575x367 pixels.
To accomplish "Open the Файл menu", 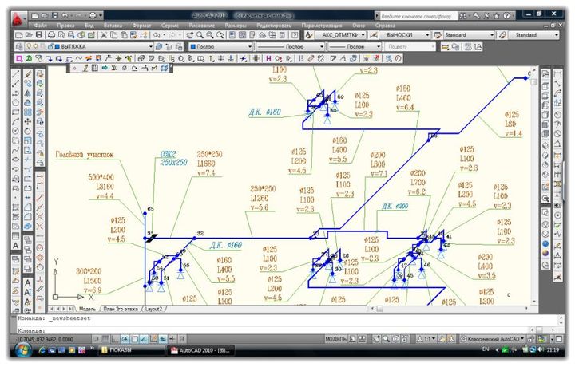I will point(41,26).
